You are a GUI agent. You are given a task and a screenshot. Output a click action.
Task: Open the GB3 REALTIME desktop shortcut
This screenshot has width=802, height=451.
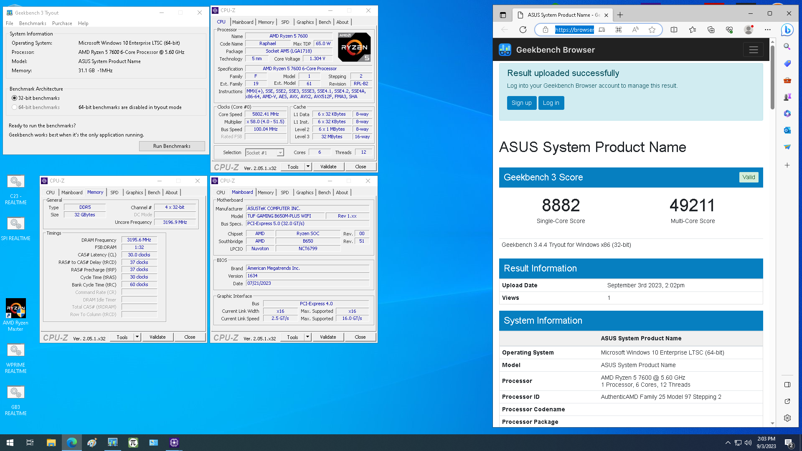coord(16,400)
